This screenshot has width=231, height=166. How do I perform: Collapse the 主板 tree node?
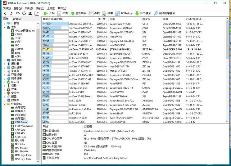coord(5,27)
